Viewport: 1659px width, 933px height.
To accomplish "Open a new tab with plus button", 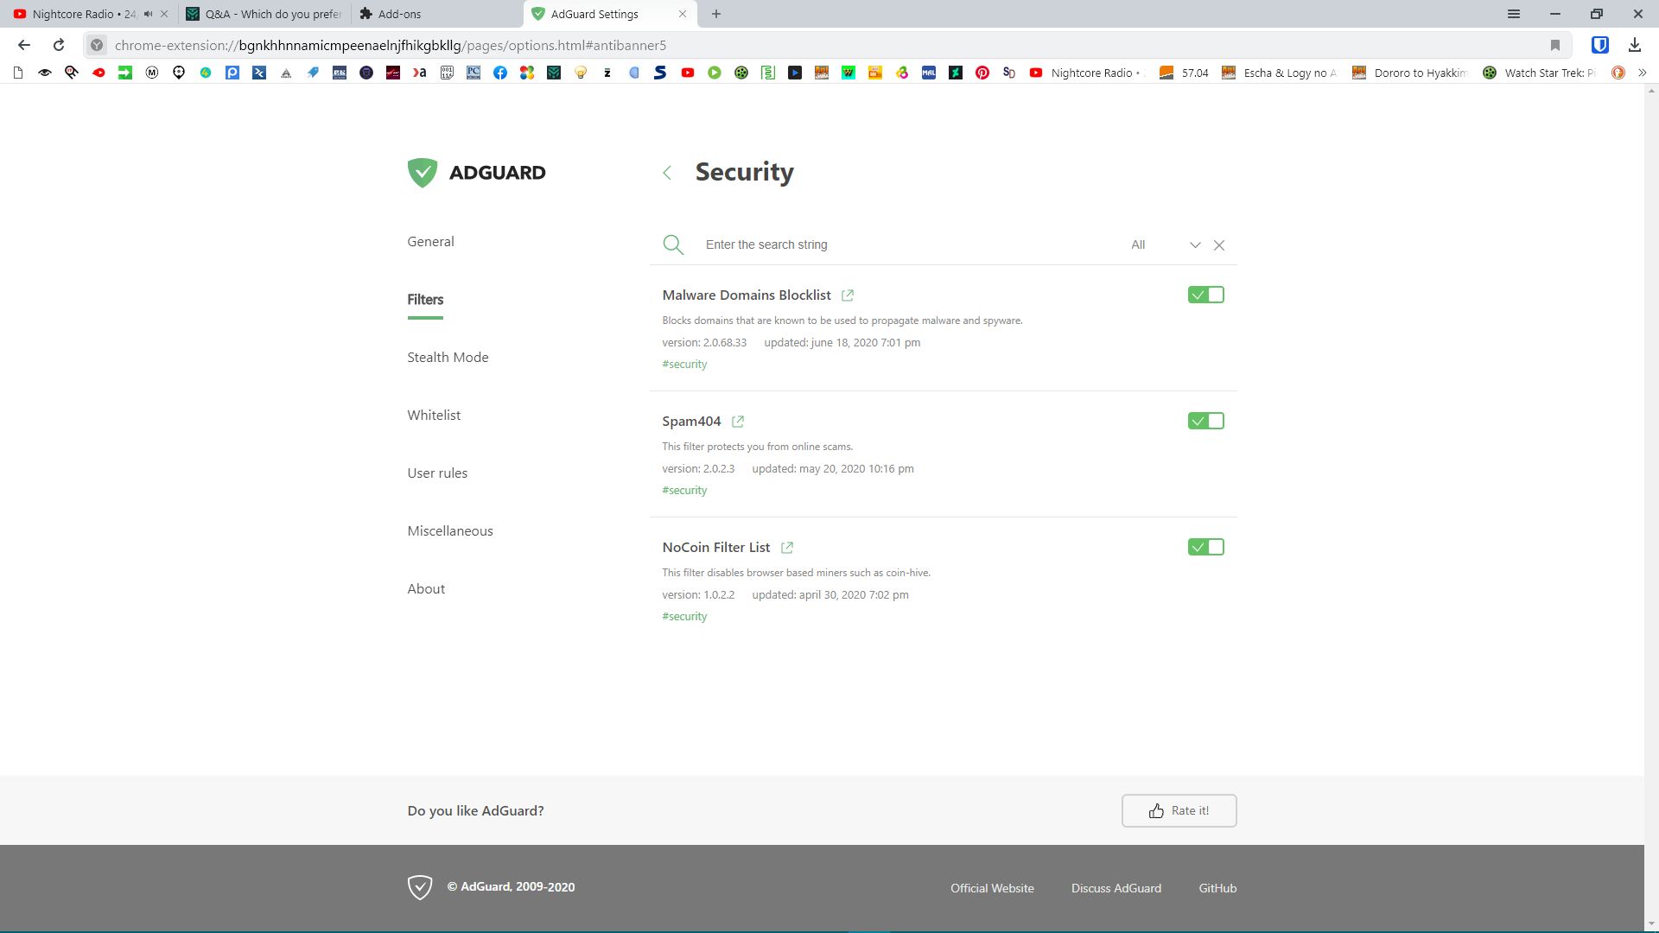I will click(716, 14).
